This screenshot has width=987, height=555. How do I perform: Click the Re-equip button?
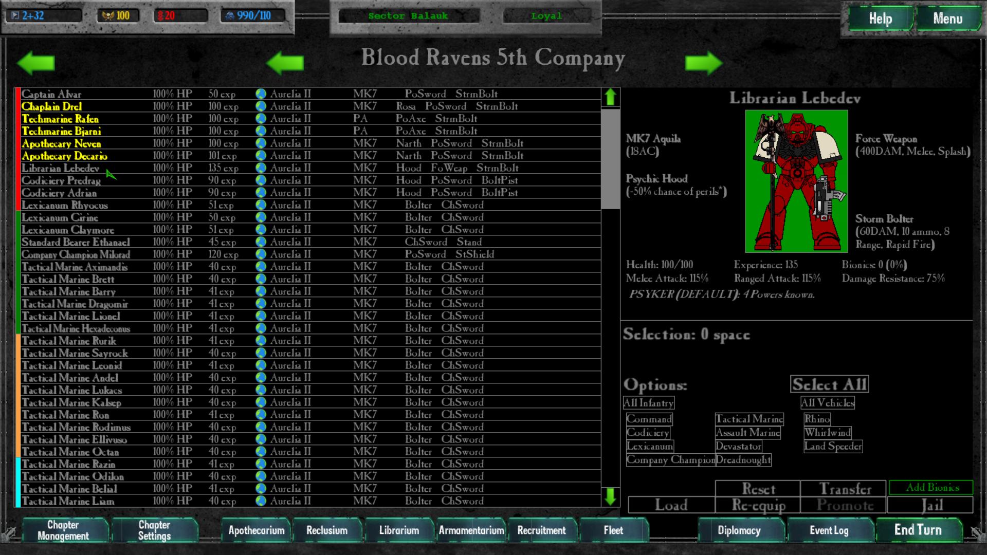click(758, 505)
